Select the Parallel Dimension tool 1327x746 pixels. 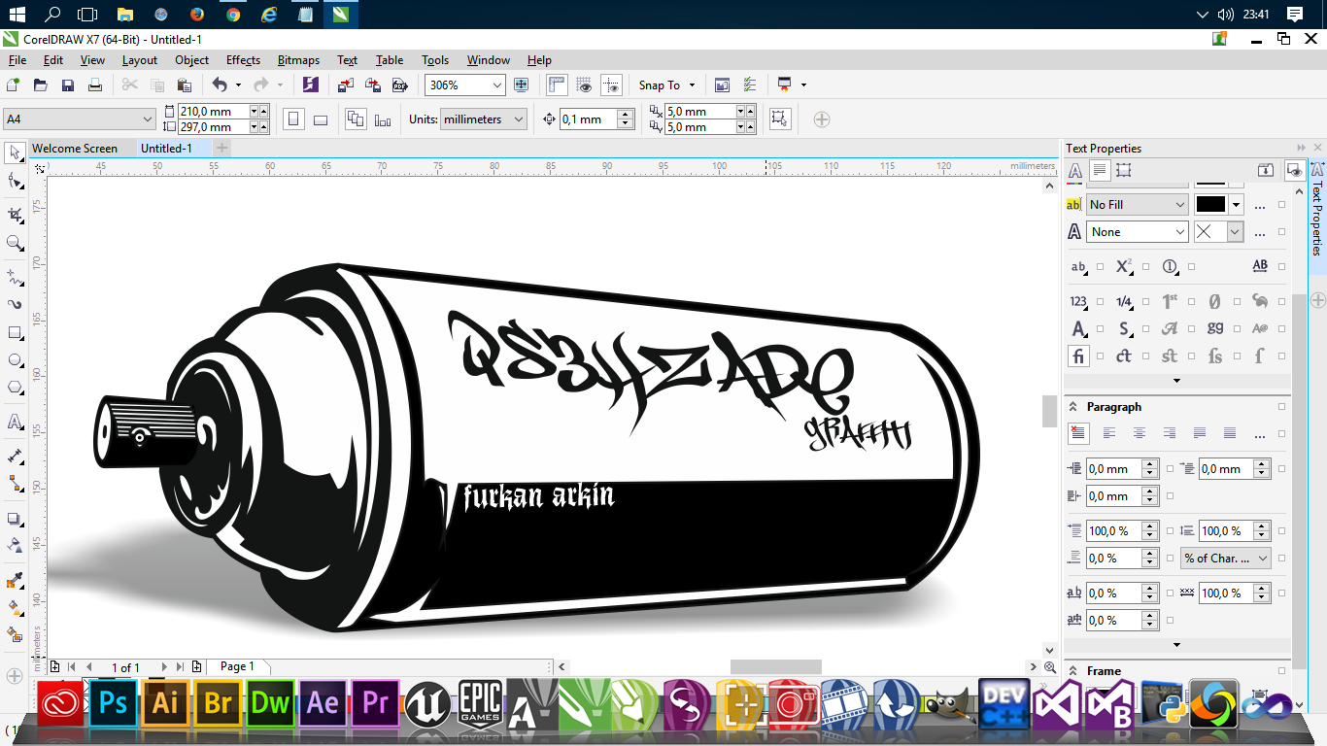tap(15, 456)
